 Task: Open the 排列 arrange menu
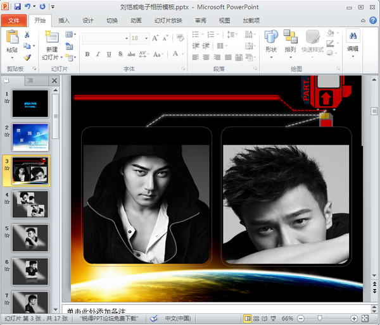coord(290,44)
